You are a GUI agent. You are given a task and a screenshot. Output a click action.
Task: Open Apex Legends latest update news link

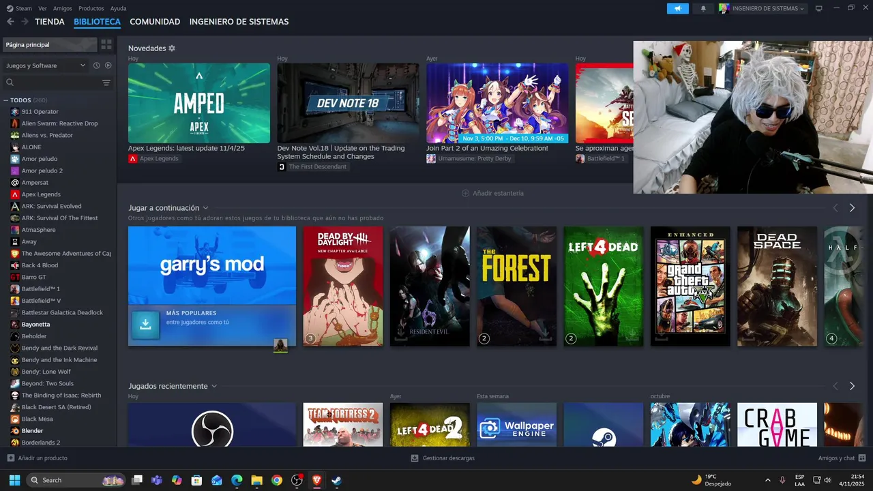186,148
